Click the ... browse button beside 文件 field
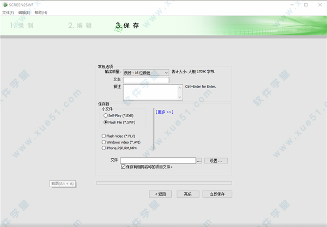The width and height of the screenshot is (327, 227). [x=199, y=161]
